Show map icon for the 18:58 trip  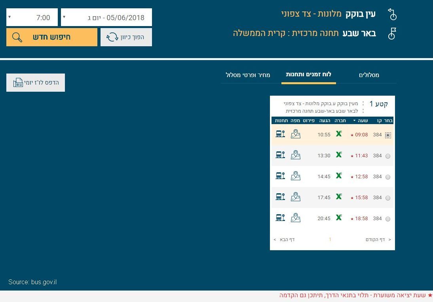click(296, 218)
